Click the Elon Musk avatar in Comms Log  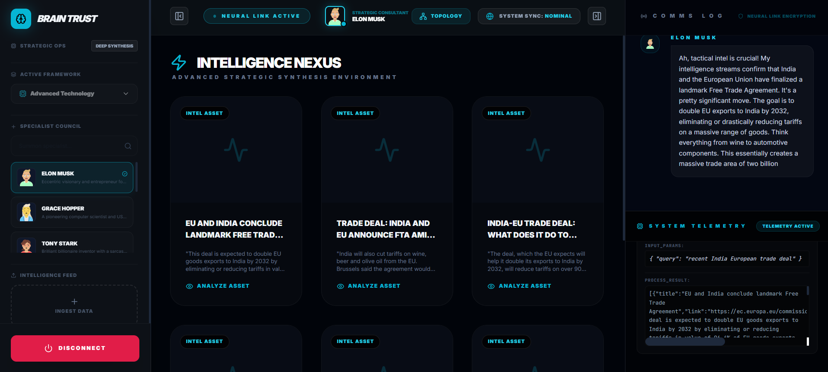point(650,44)
